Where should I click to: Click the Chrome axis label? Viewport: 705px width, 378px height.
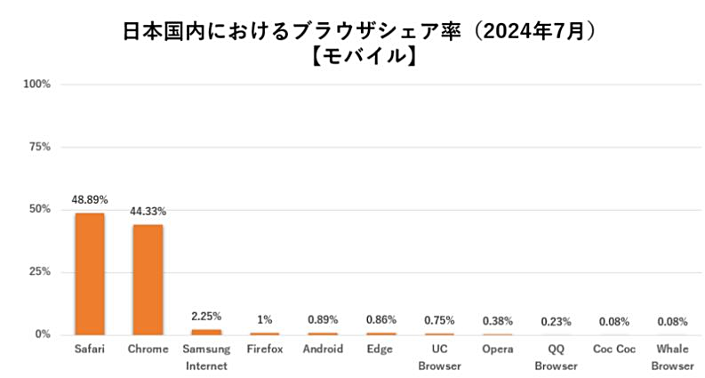point(148,349)
